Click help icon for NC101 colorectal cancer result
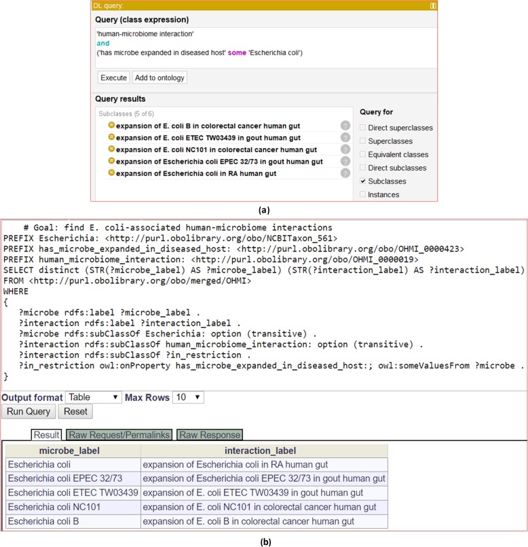The image size is (528, 547). (x=345, y=149)
